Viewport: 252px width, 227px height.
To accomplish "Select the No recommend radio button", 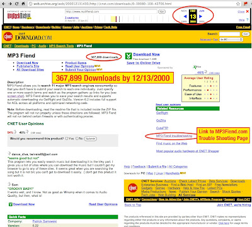I will 77,138.
